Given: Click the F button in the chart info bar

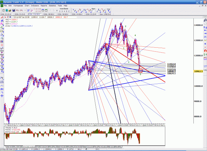Looking at the screenshot, I should [x=8, y=17].
